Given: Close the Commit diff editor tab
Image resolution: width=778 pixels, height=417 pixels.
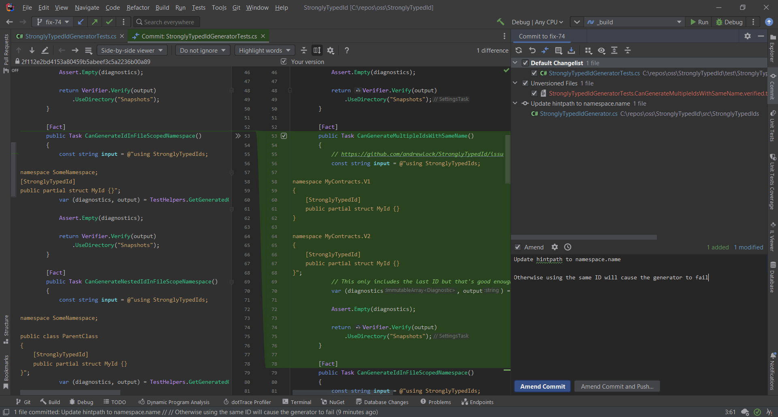Looking at the screenshot, I should [x=263, y=36].
